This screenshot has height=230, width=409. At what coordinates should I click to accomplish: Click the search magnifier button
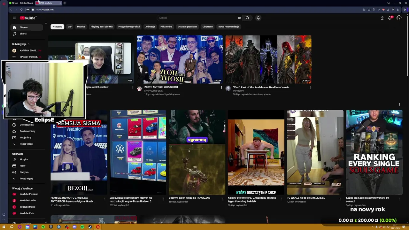[x=247, y=18]
